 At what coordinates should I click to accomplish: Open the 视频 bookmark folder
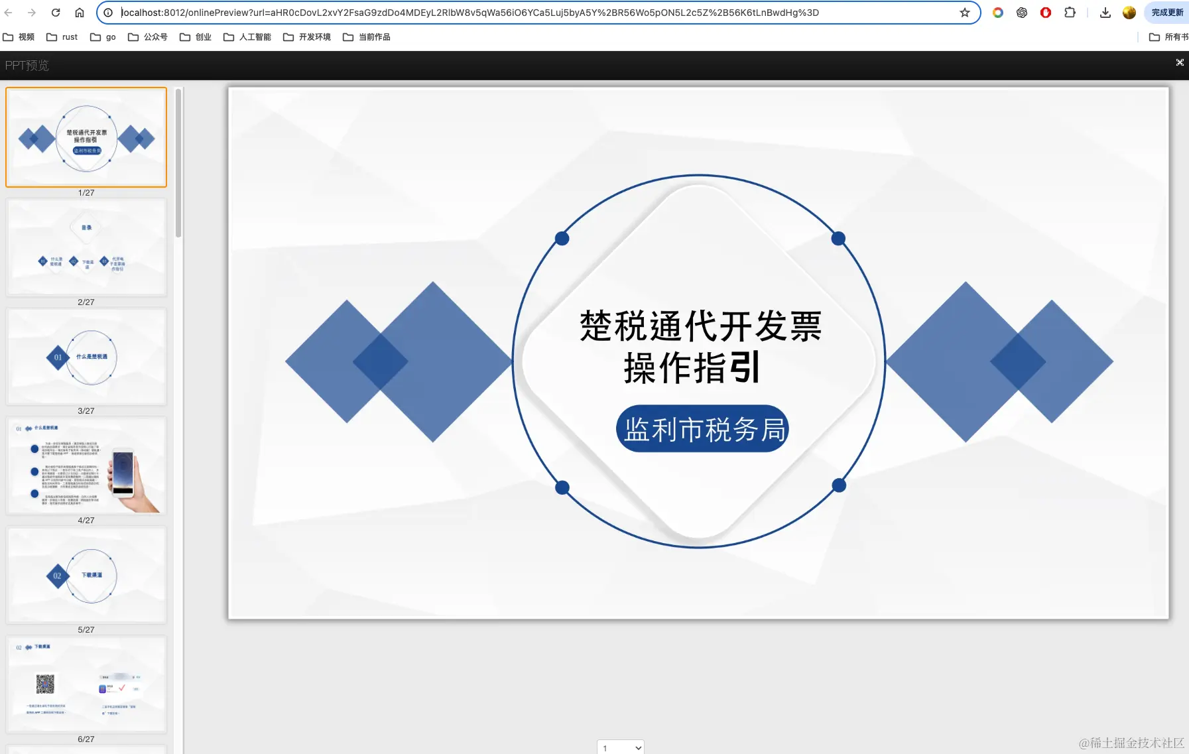(19, 37)
